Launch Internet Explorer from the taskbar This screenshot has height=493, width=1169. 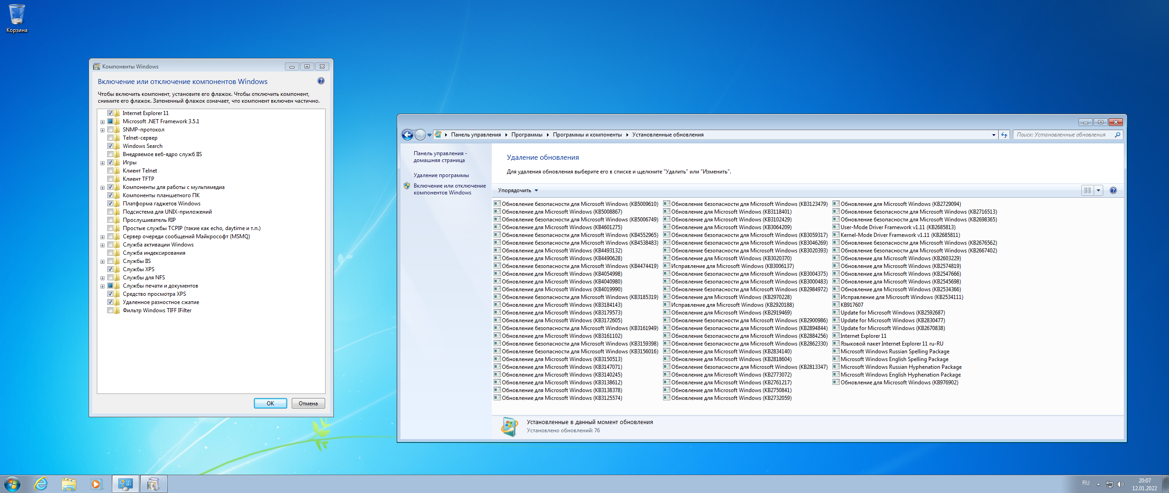(x=41, y=484)
